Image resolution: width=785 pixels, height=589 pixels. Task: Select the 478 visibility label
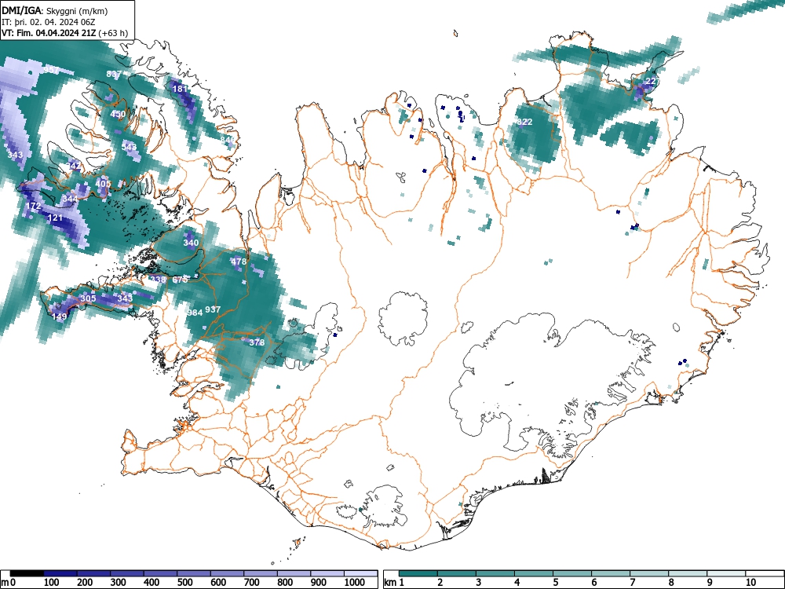click(x=239, y=261)
